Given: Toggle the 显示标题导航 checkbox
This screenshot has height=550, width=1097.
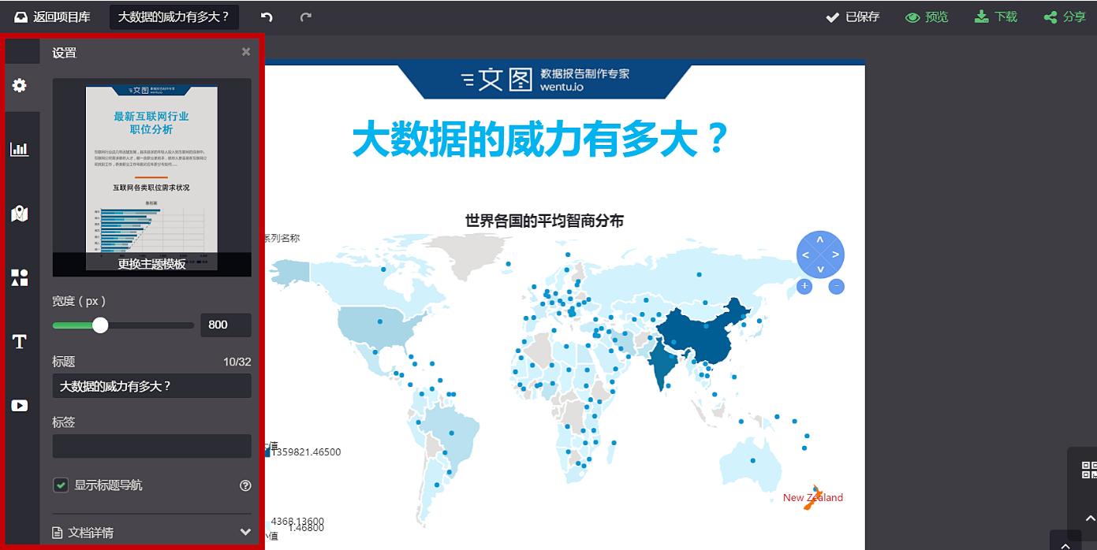Looking at the screenshot, I should click(61, 485).
